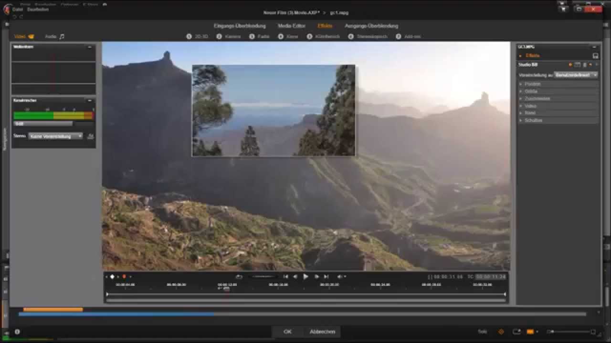Switch to the Eingangs-Überblendung tab
This screenshot has height=343, width=611.
[240, 26]
